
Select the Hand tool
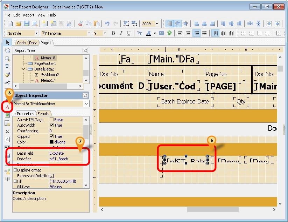7,51
